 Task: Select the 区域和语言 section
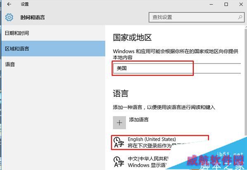pos(53,49)
